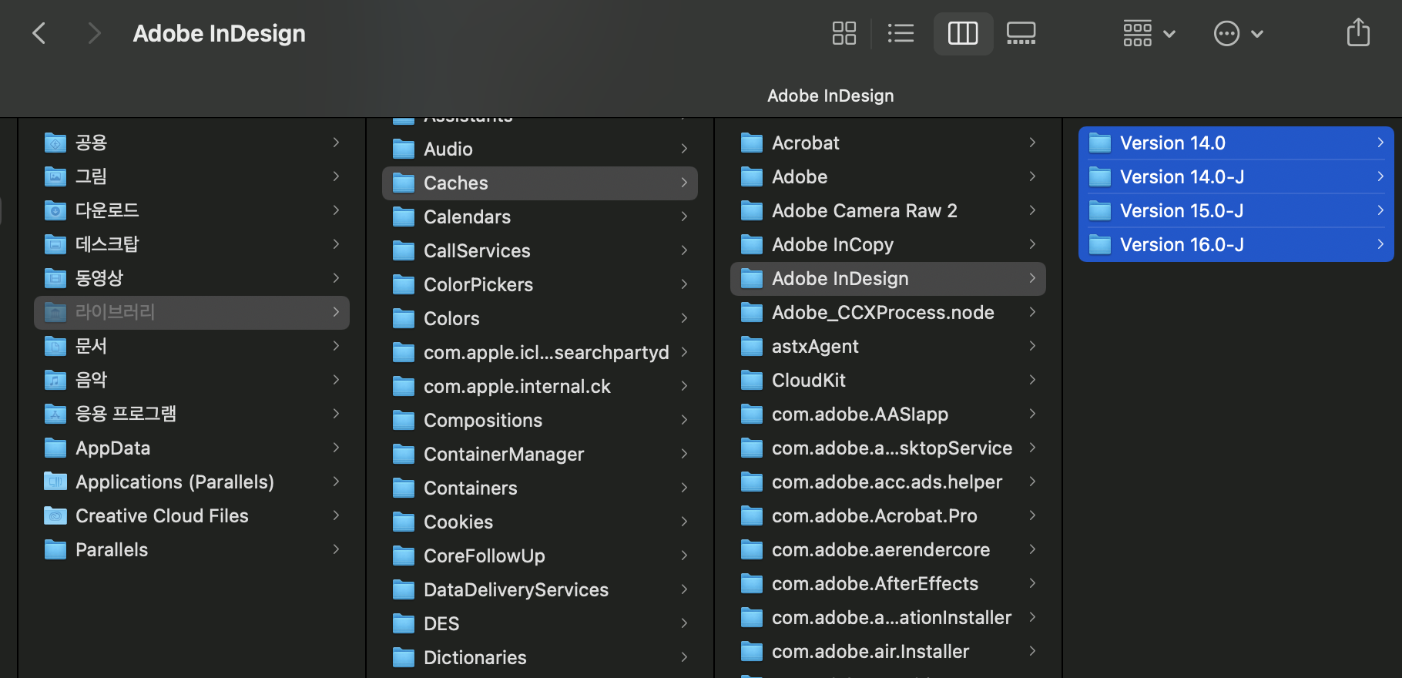Expand the Caches row chevron
1402x678 pixels.
(684, 183)
